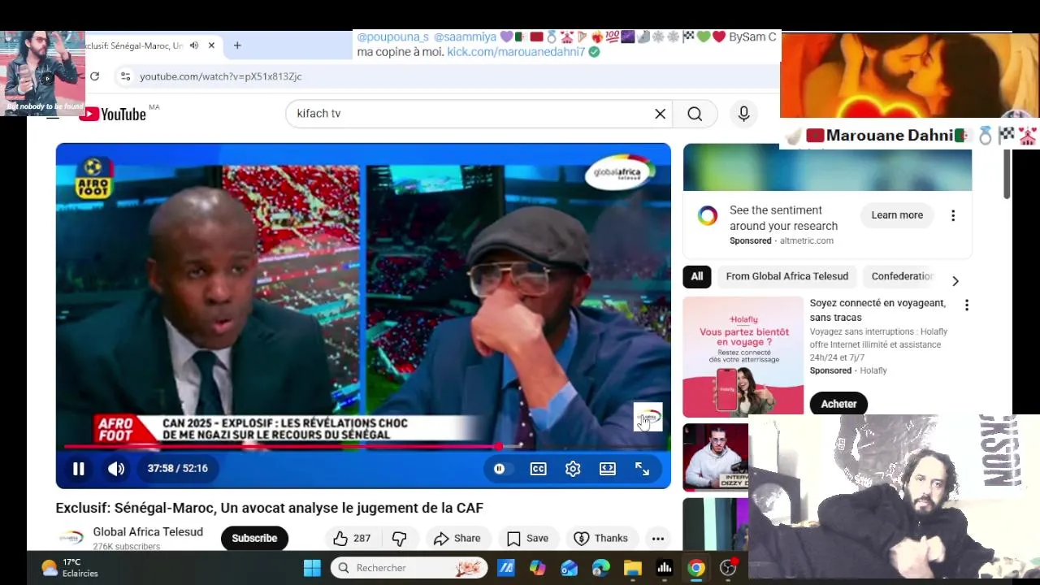Go to YouTube home via logo
Viewport: 1040px width, 585px height.
click(x=113, y=115)
